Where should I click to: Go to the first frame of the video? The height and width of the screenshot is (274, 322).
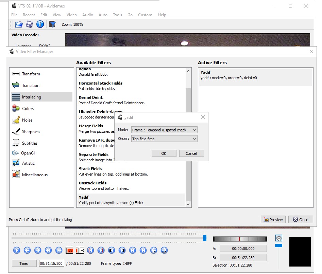(133, 250)
